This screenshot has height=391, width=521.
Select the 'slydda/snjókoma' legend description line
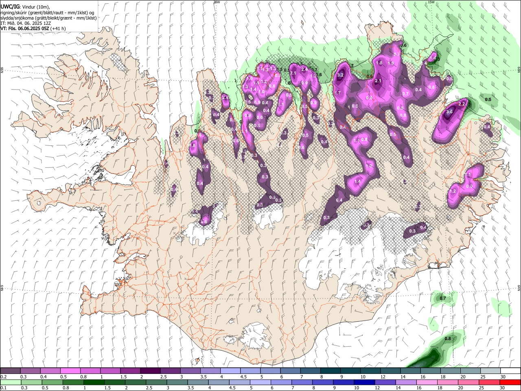48,18
